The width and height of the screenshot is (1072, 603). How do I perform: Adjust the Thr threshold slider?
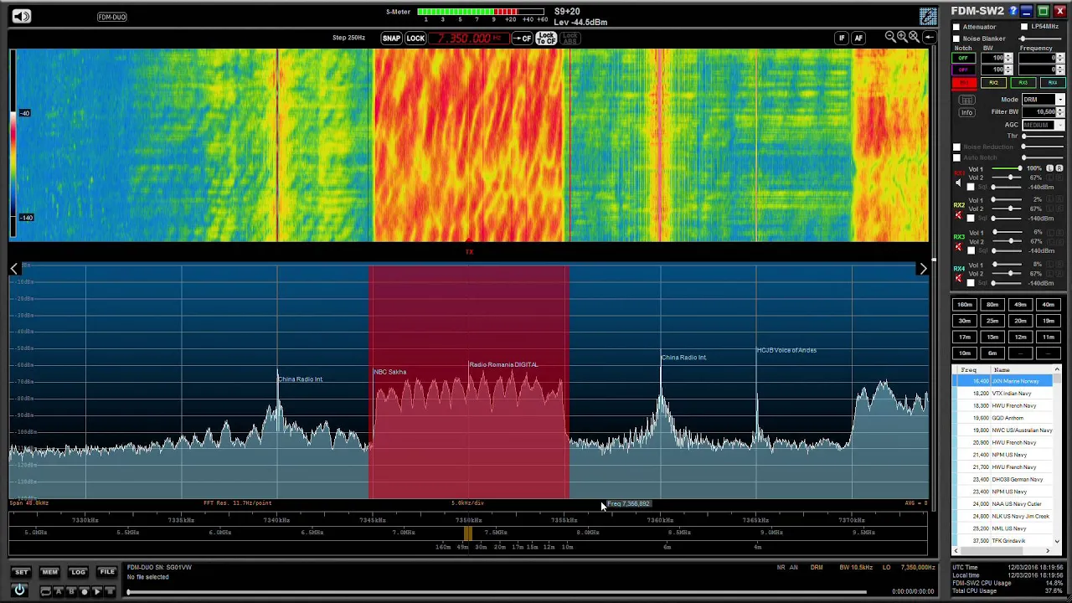tap(1044, 136)
